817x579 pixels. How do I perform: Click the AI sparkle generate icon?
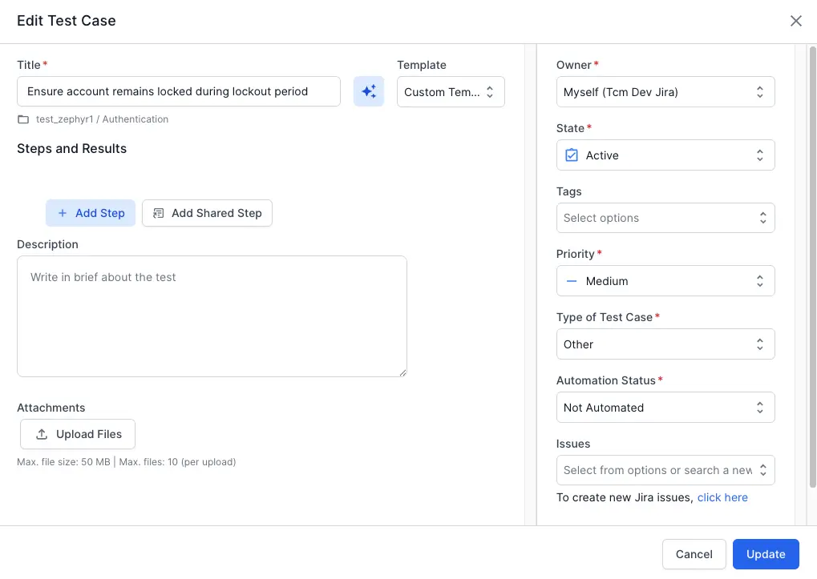click(369, 92)
